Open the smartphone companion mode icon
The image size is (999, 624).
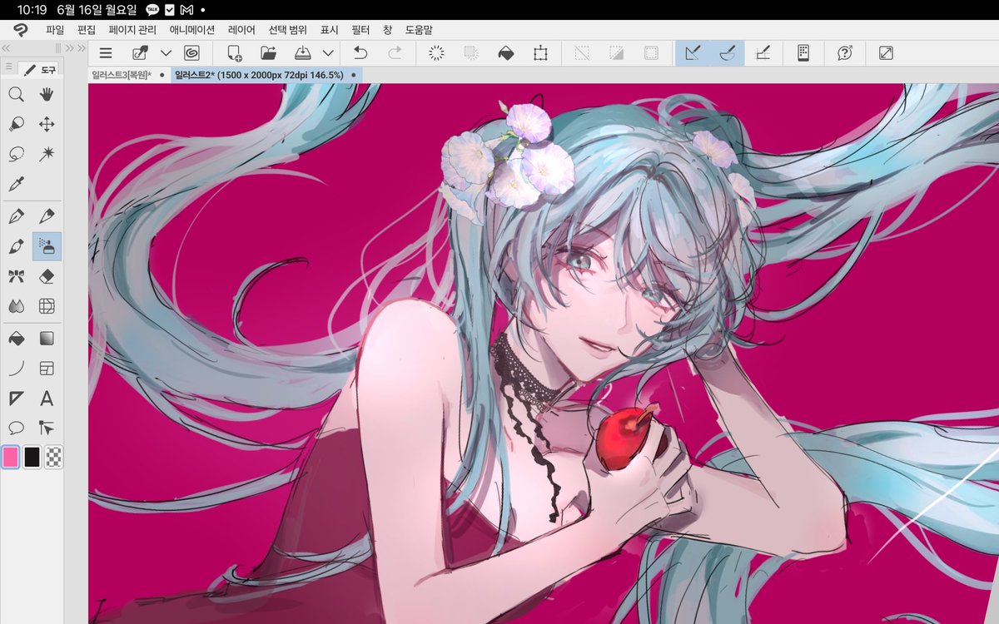tap(803, 53)
